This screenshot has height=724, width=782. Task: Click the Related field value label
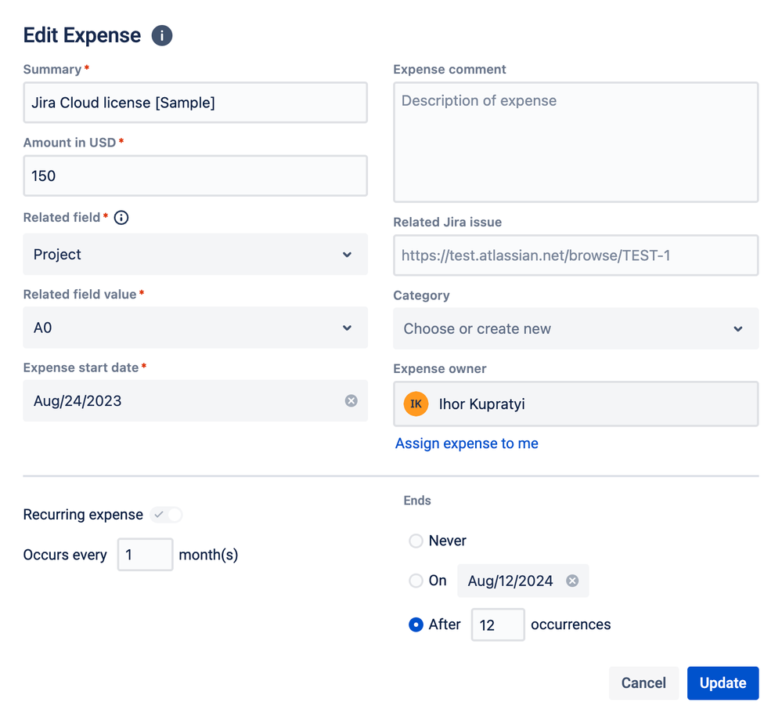[x=80, y=294]
